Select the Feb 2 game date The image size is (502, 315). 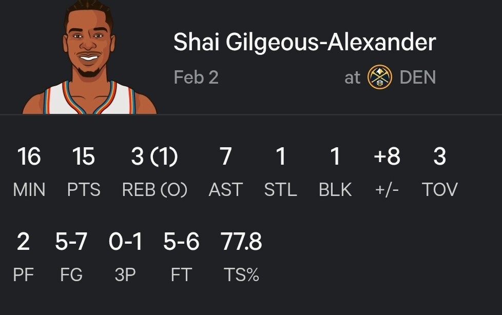[x=196, y=78]
